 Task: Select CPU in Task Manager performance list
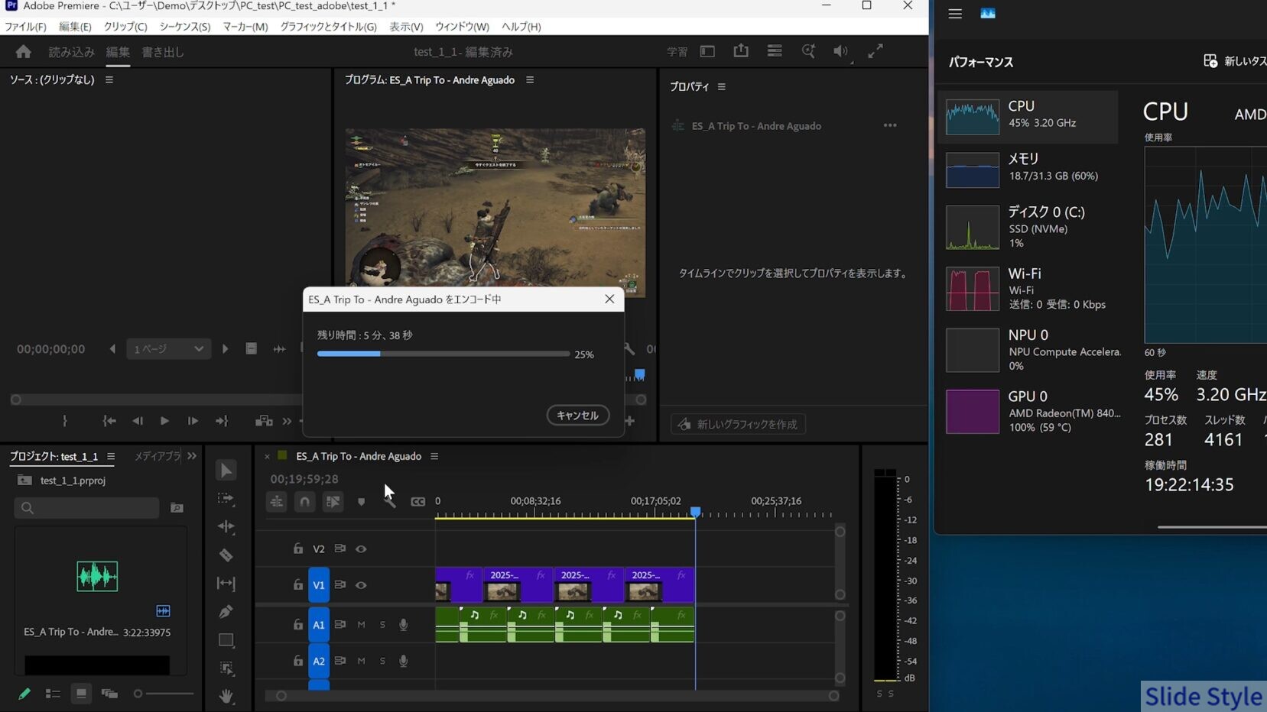1028,116
